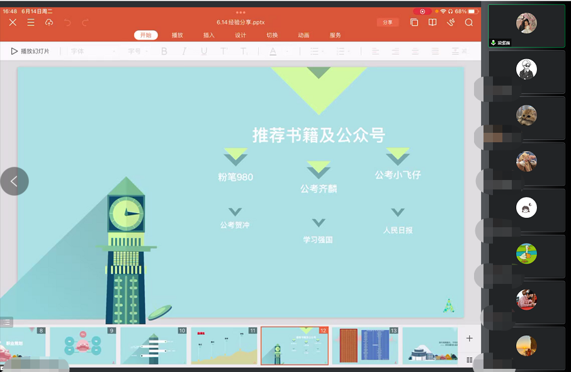This screenshot has width=571, height=372.
Task: Increase font size with larger T icon
Action: click(223, 52)
